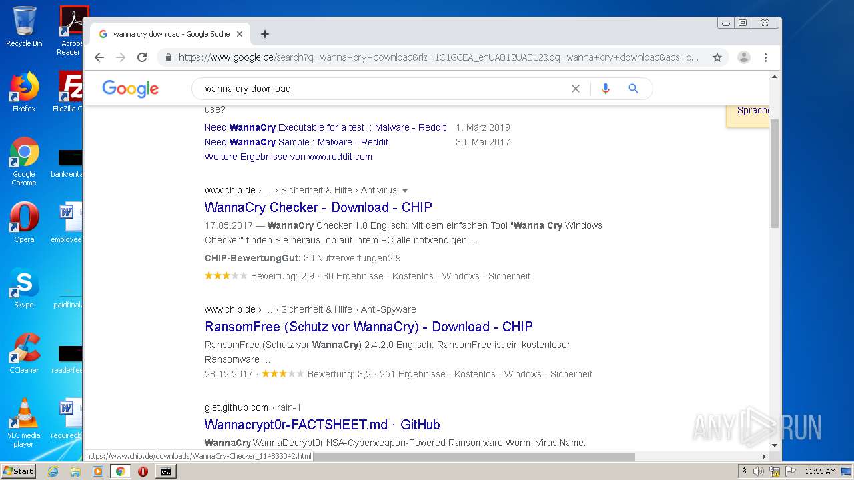Click the '1. März 2019' date text

point(483,127)
